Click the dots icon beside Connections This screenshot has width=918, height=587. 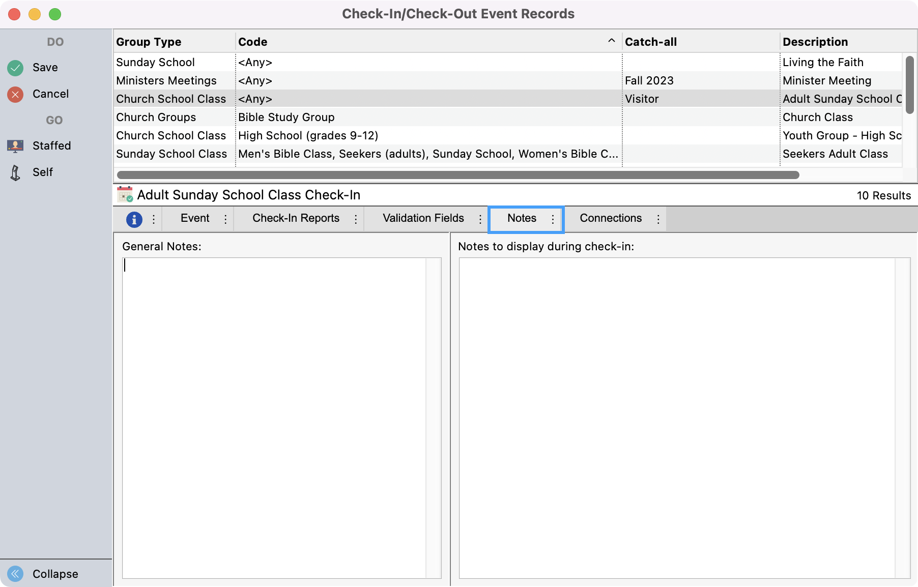pyautogui.click(x=659, y=219)
